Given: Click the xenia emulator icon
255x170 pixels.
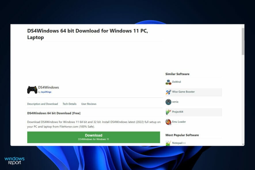Looking at the screenshot, I should 168,102.
